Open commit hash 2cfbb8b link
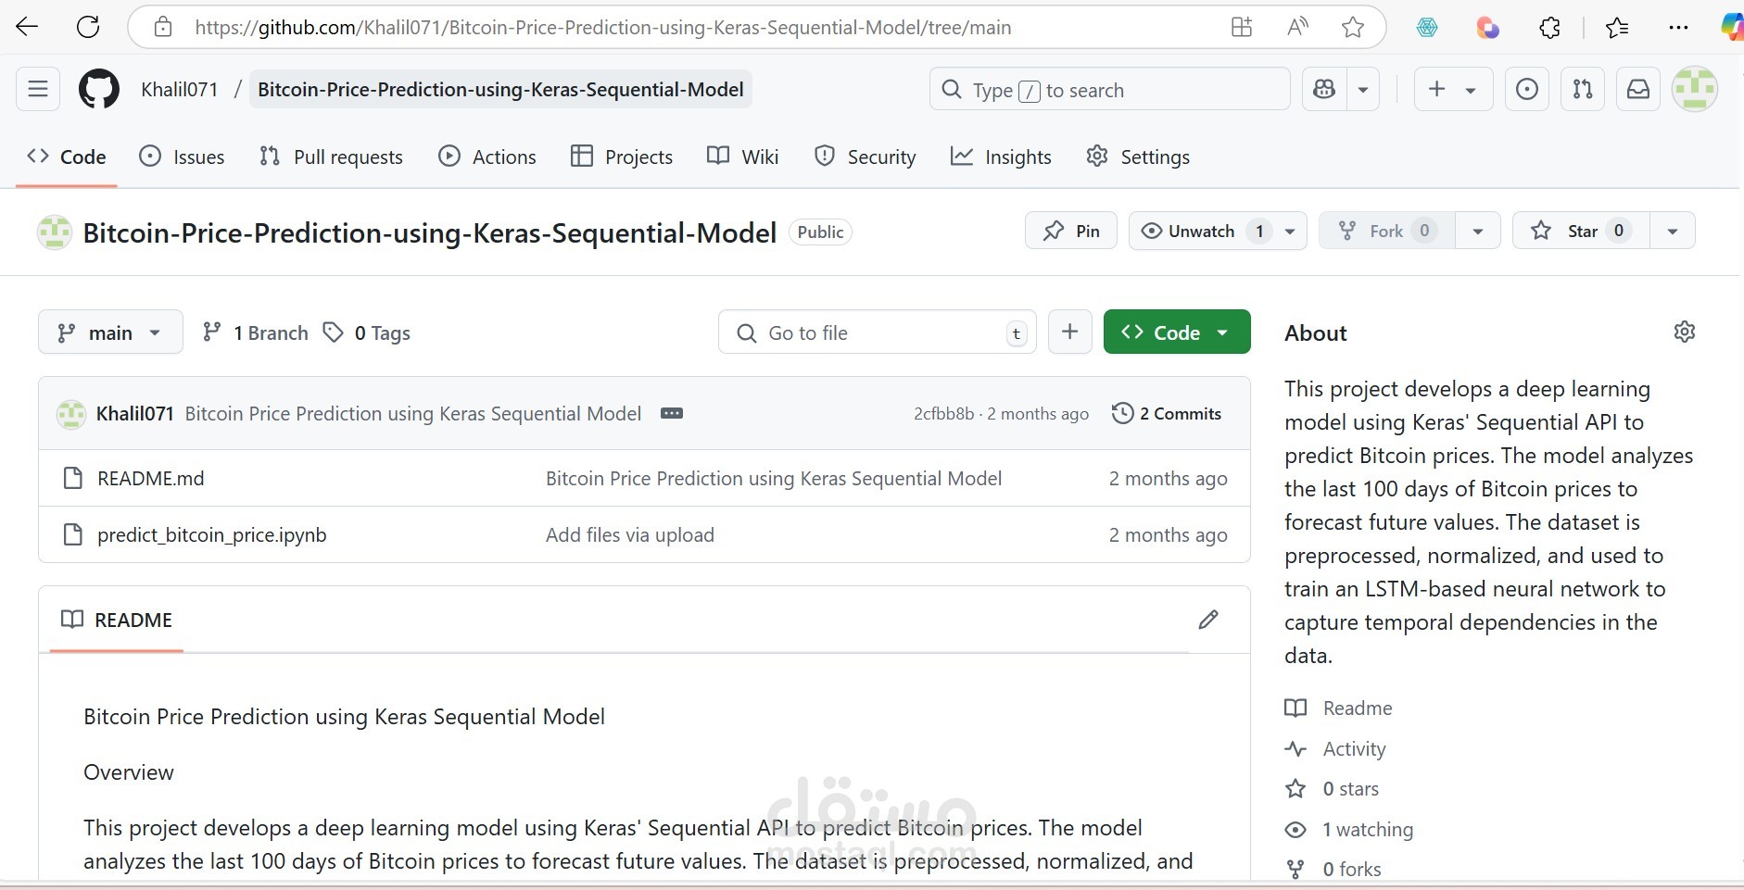 [x=944, y=414]
